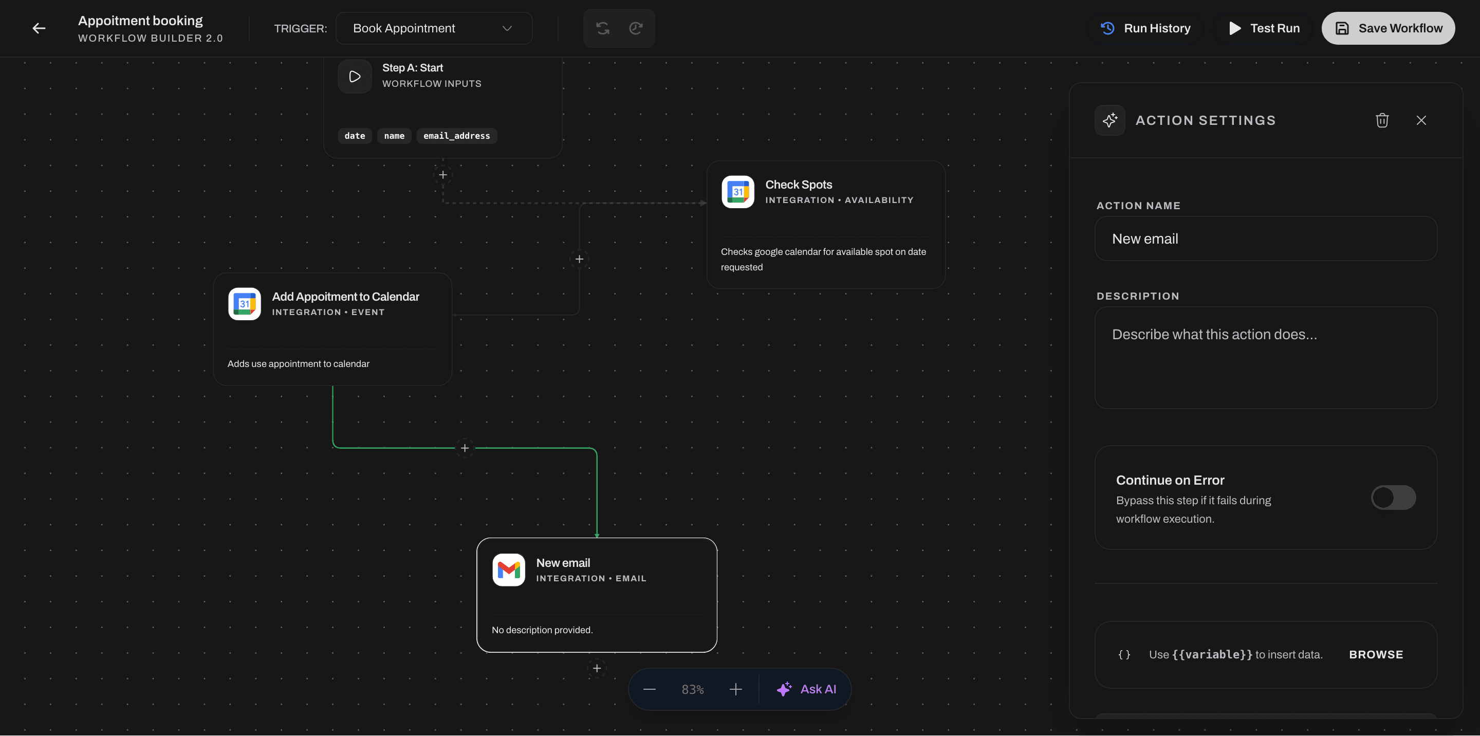Open Run History
1480x736 pixels.
[x=1145, y=28]
